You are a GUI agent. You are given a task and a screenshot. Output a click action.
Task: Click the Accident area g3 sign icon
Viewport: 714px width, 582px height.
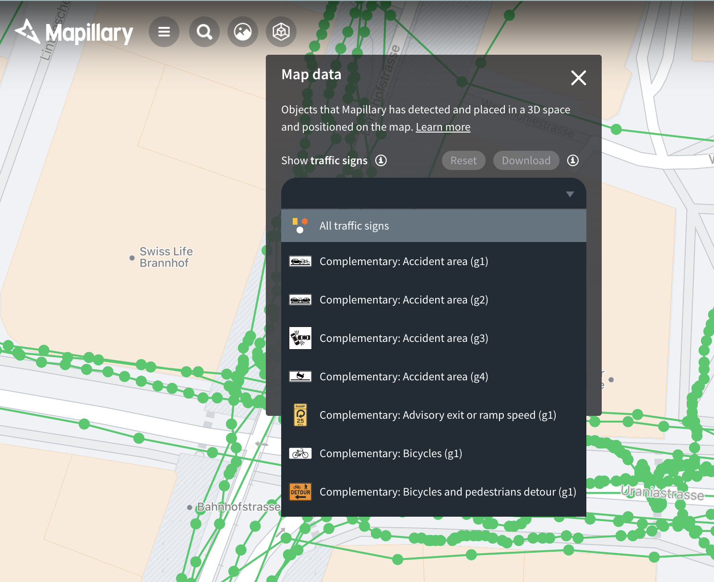click(x=300, y=338)
